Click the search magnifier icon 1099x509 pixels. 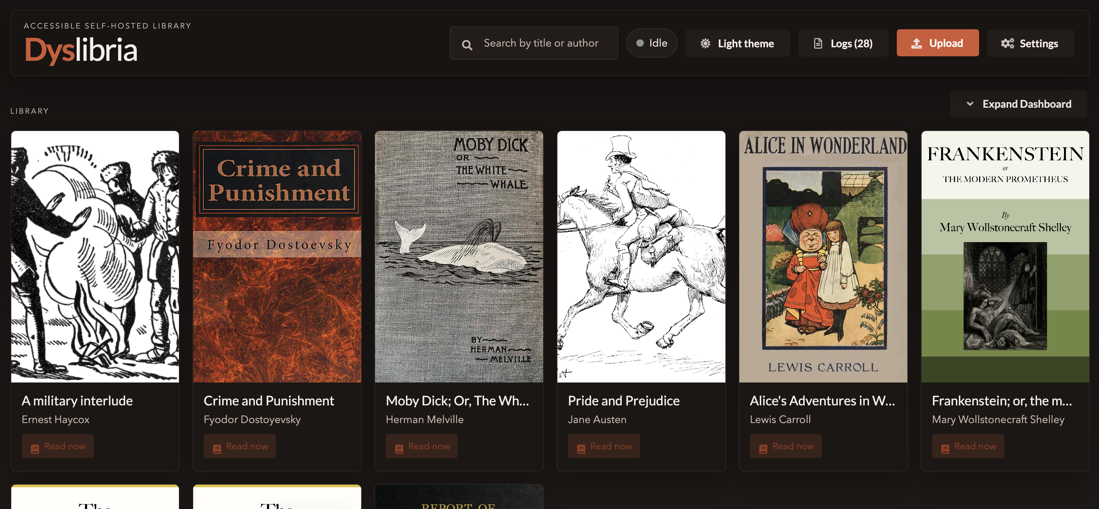(x=467, y=44)
